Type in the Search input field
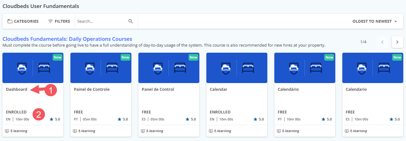The width and height of the screenshot is (406, 141). (101, 21)
